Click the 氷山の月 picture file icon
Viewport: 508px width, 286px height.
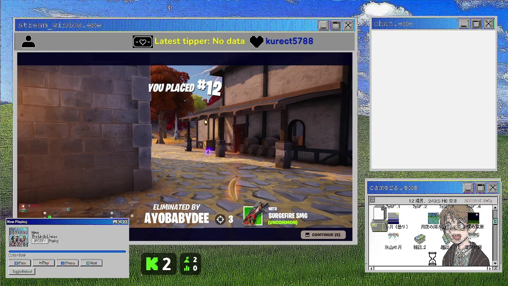[x=393, y=239]
